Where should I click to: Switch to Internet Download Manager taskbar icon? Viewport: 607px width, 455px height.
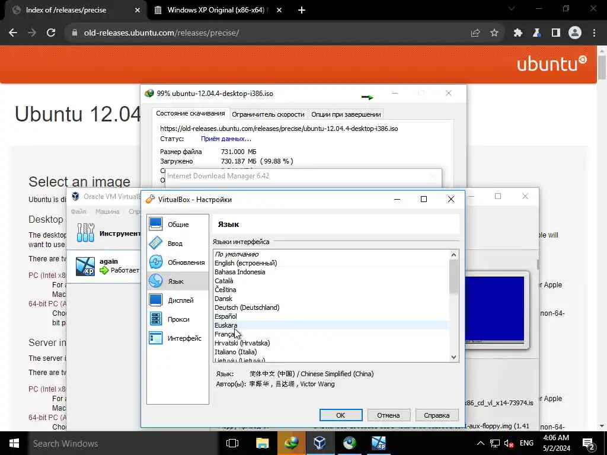click(292, 443)
